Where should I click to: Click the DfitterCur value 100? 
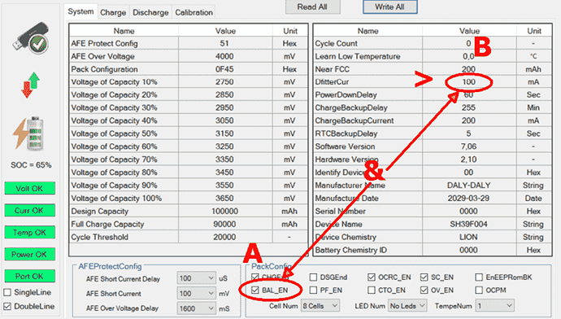[469, 82]
